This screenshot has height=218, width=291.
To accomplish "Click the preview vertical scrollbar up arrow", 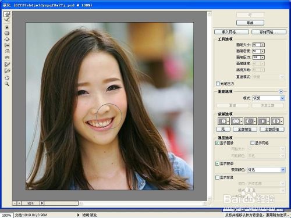I will 210,13.
